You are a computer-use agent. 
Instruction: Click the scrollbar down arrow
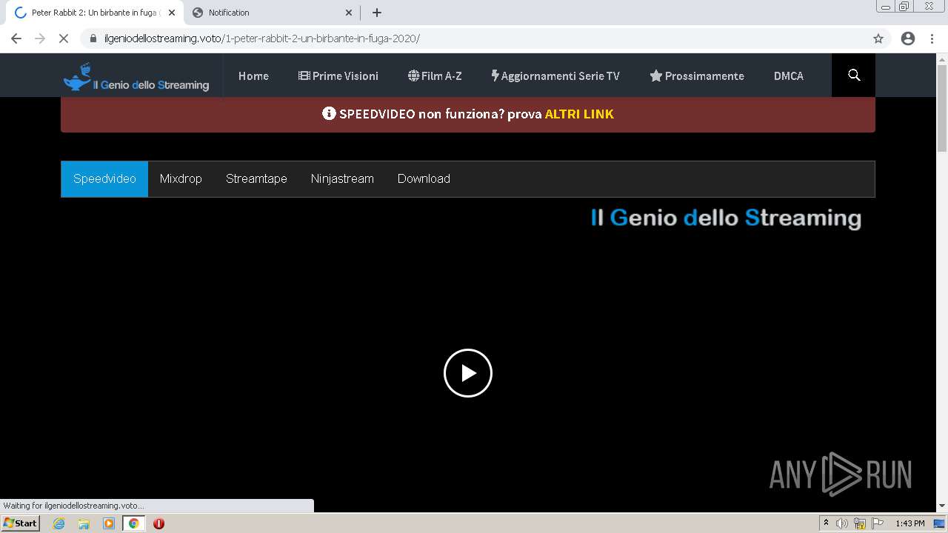pyautogui.click(x=942, y=506)
